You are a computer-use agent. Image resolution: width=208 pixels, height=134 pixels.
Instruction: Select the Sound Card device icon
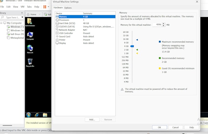coord(57,37)
